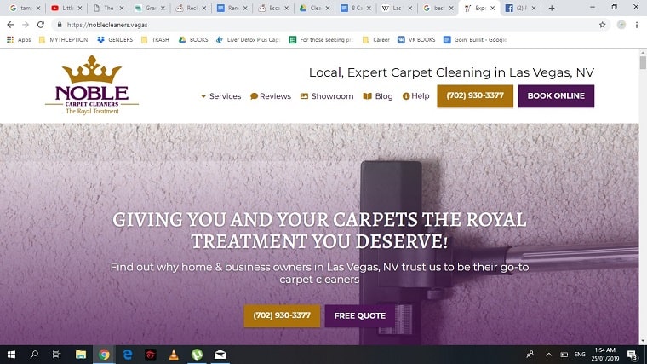Bookmark this page with the star icon

pyautogui.click(x=603, y=25)
